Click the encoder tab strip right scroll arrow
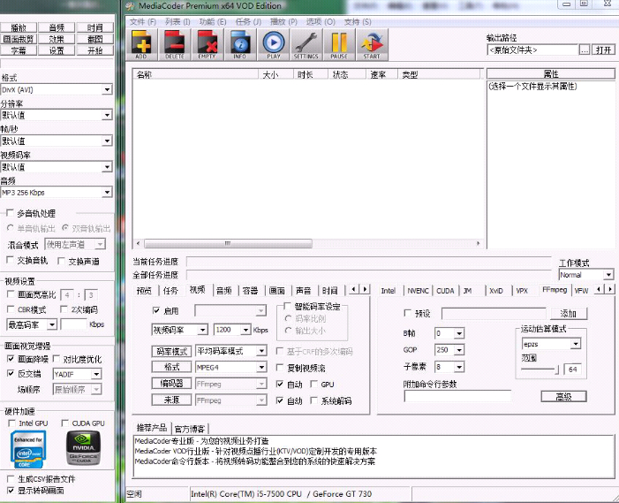 (610, 289)
